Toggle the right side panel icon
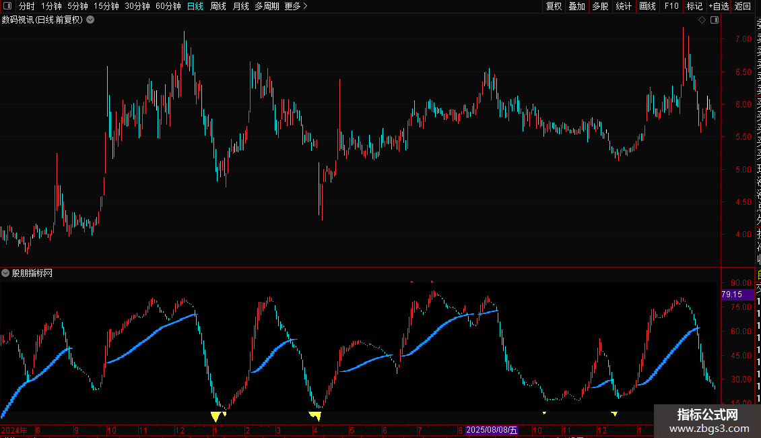The width and height of the screenshot is (761, 438). click(715, 20)
